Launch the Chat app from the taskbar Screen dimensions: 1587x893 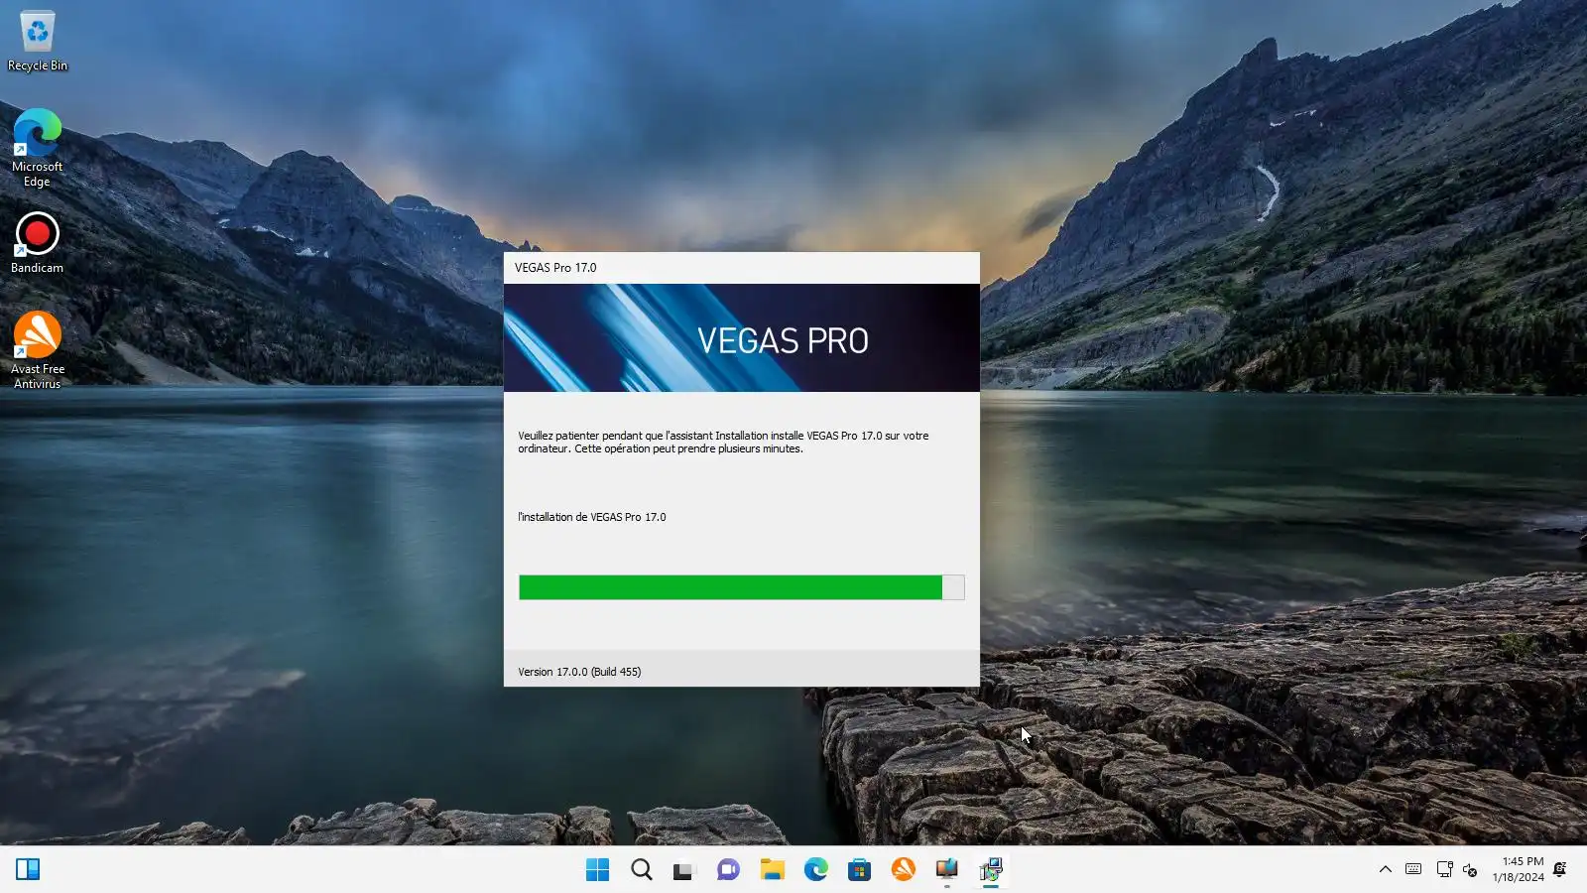click(729, 870)
